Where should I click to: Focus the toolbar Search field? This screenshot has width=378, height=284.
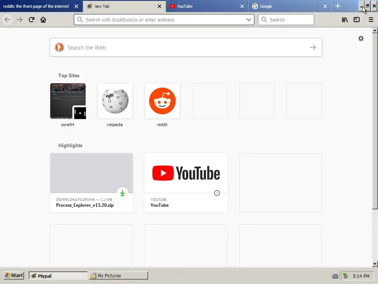(286, 20)
